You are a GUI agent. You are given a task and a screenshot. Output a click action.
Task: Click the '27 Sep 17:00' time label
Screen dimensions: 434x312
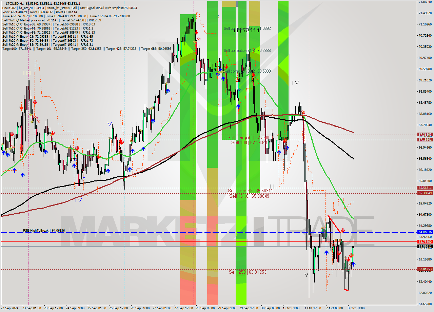[x=183, y=308]
